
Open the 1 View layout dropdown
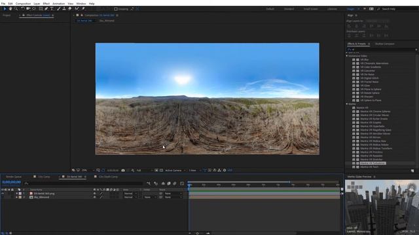point(194,170)
